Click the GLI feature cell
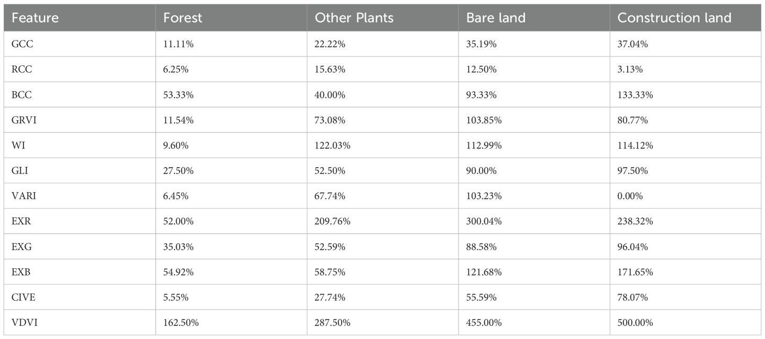Screen dimensions: 765x339 [x=20, y=171]
